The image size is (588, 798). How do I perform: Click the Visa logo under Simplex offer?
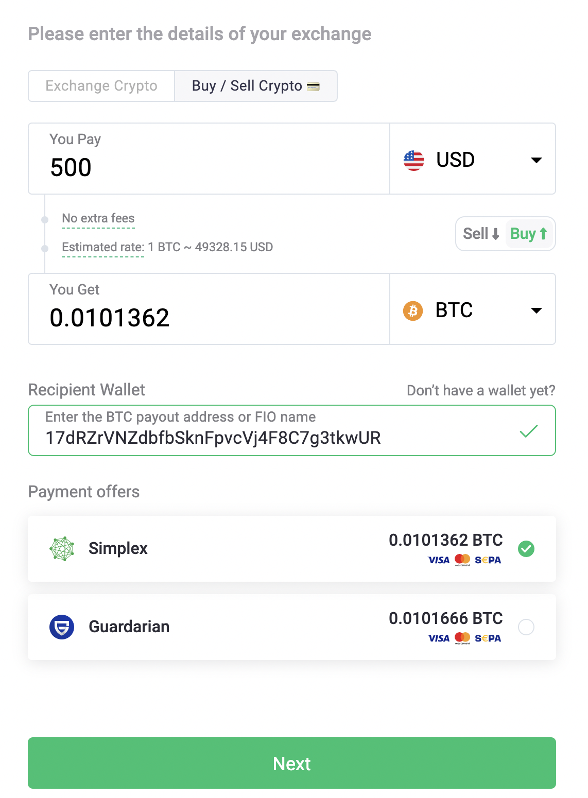[439, 560]
